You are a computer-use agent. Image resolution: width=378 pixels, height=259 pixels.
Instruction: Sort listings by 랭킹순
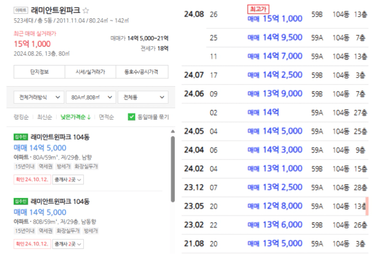[21, 117]
